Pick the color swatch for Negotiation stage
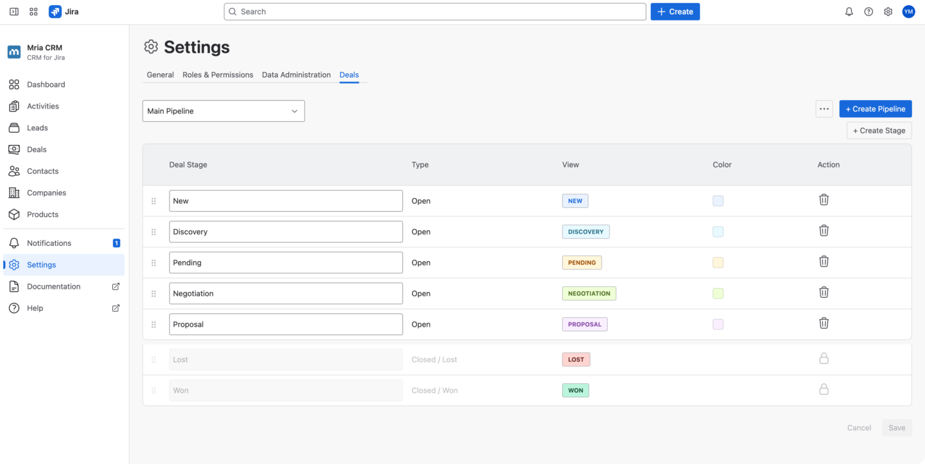Viewport: 925px width, 464px height. click(x=718, y=293)
